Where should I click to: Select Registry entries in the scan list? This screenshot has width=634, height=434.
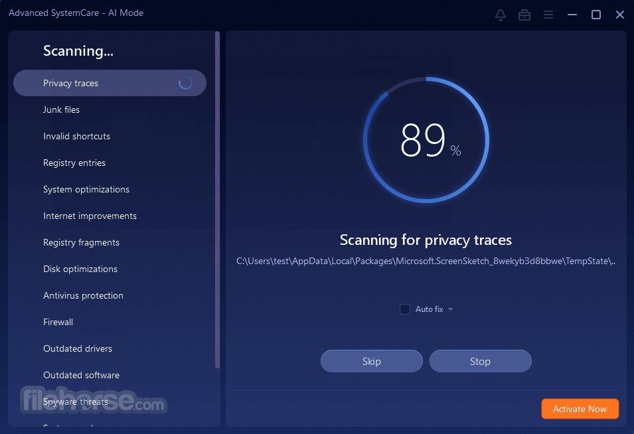(x=74, y=163)
